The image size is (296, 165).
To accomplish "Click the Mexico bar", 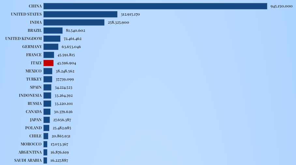I will click(x=48, y=71).
